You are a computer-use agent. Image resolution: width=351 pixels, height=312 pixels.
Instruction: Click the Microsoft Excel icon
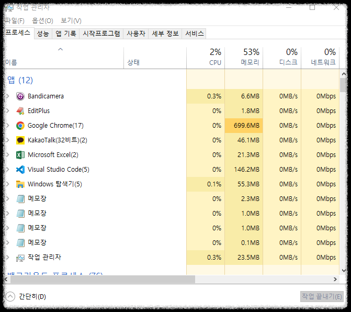(20, 155)
